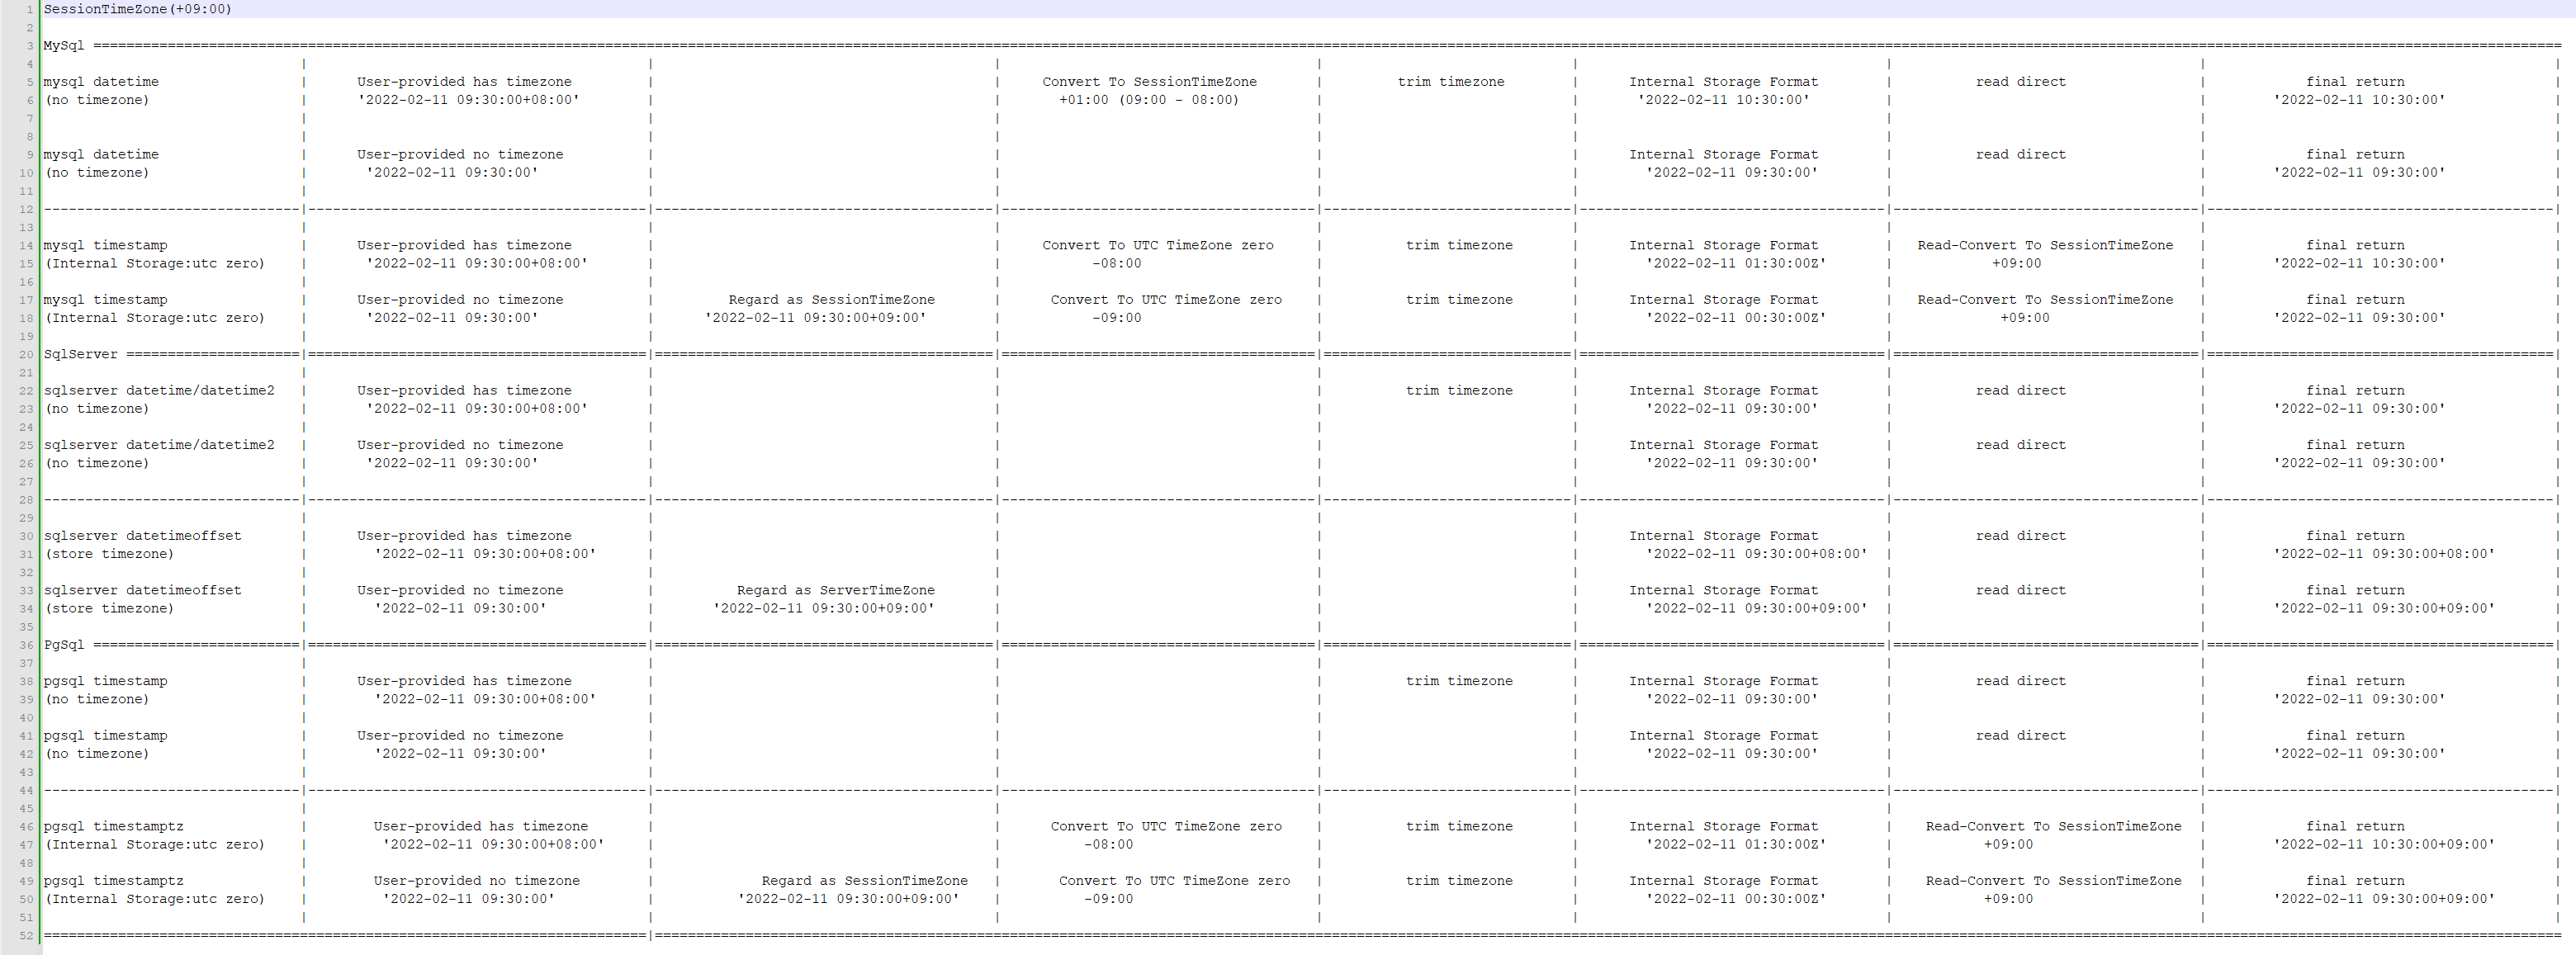
Task: Click the '+01:00 (09:00 - 08:00)' text
Action: (1148, 100)
